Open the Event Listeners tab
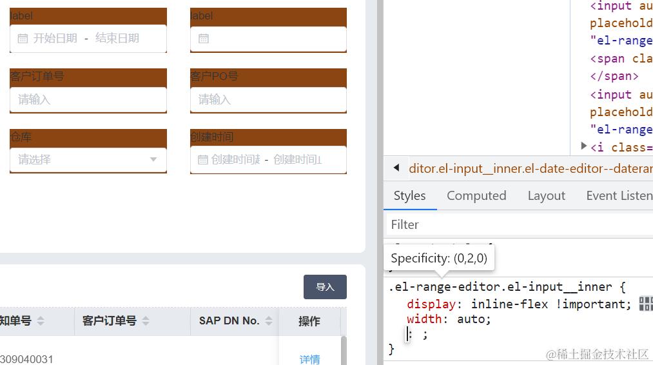The height and width of the screenshot is (365, 653). coord(619,196)
